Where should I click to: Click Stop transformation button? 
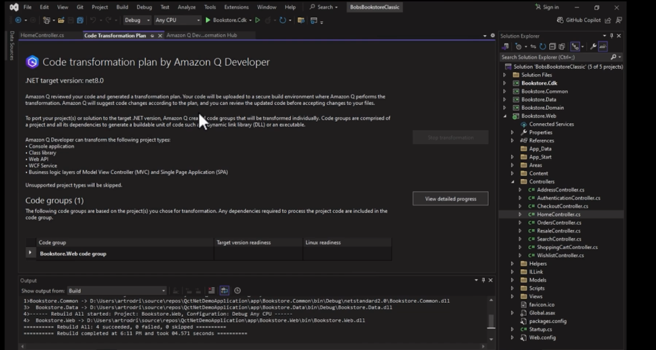coord(450,137)
